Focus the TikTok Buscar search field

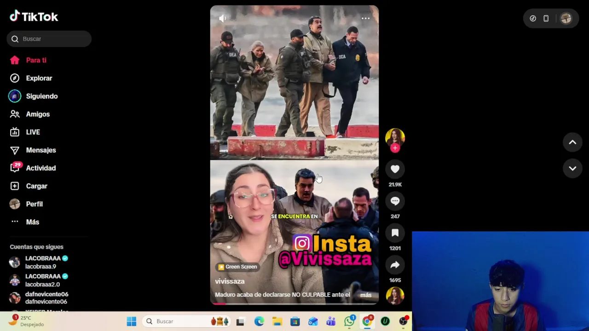pyautogui.click(x=49, y=39)
